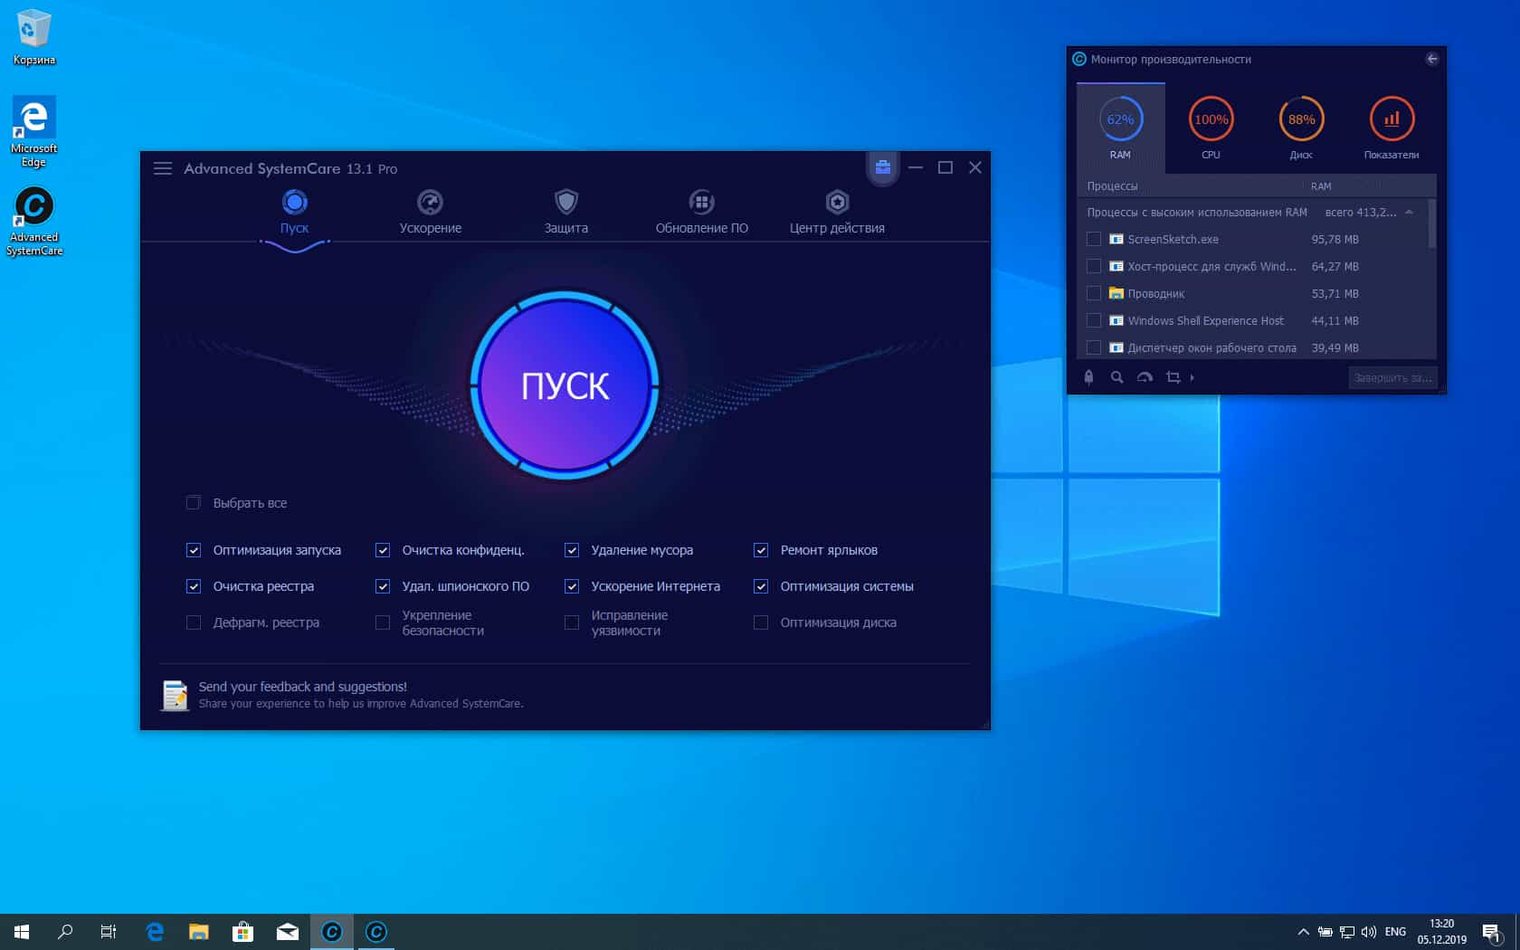Click the Performance Monitor process list scrollbar

click(x=1431, y=223)
